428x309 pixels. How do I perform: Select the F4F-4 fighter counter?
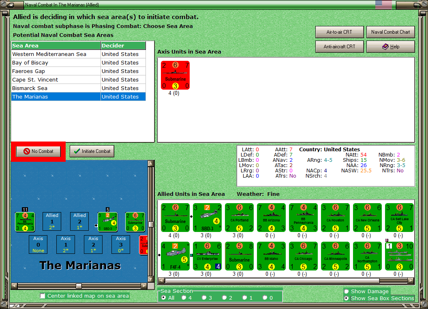[x=175, y=256]
